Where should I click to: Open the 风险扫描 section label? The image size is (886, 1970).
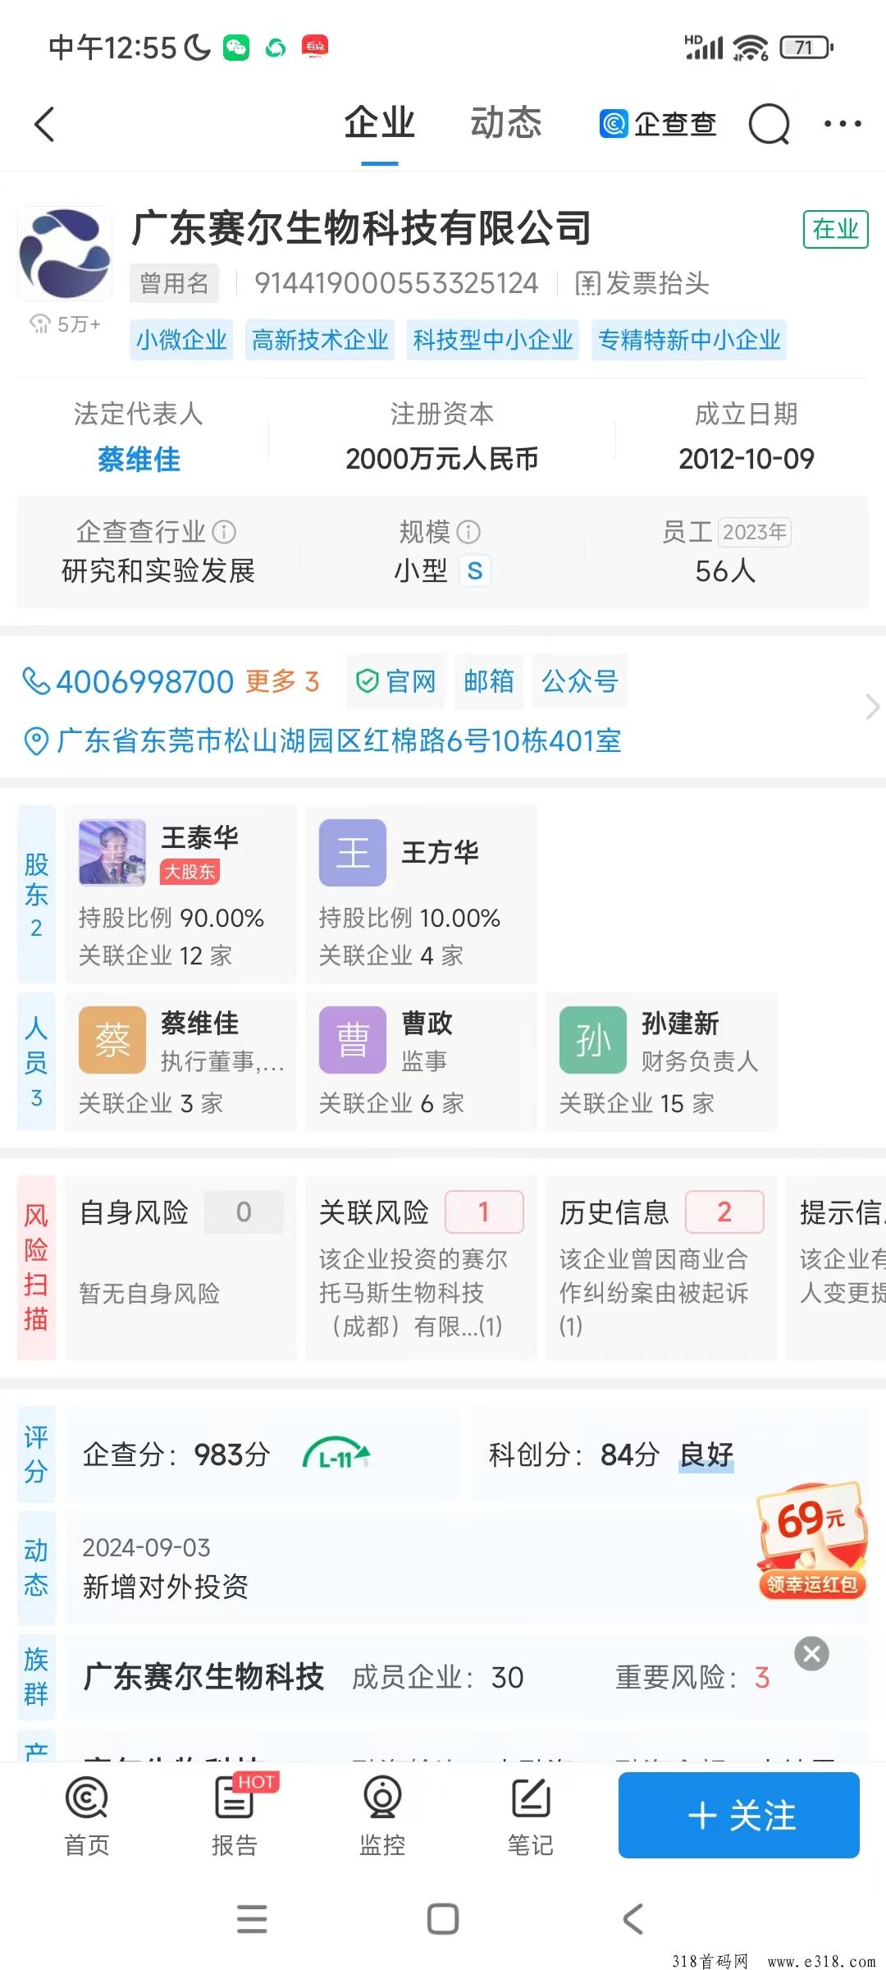tap(36, 1267)
